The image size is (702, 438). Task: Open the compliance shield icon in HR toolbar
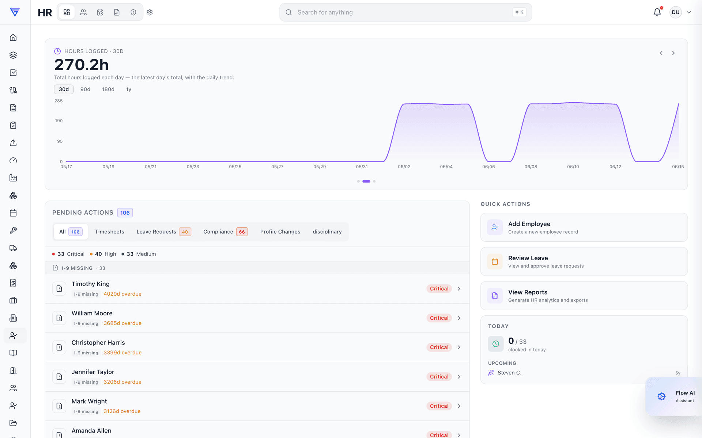click(133, 12)
